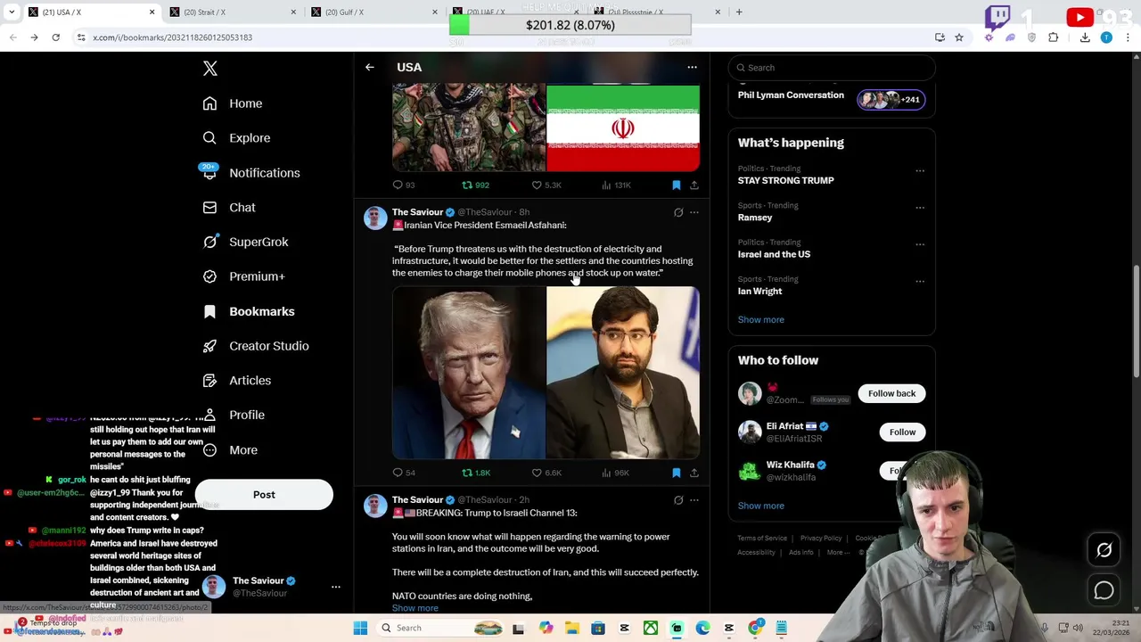Open Xbox app from taskbar
This screenshot has height=642, width=1141.
[x=651, y=629]
